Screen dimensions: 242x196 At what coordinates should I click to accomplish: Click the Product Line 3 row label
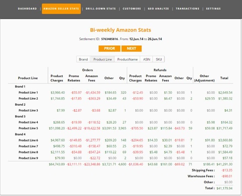coord(28,110)
